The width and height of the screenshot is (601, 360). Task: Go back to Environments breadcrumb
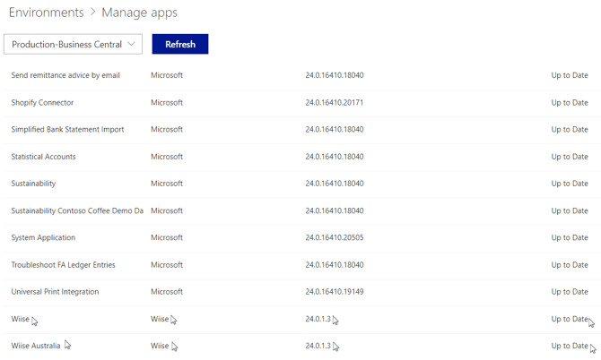tap(46, 13)
